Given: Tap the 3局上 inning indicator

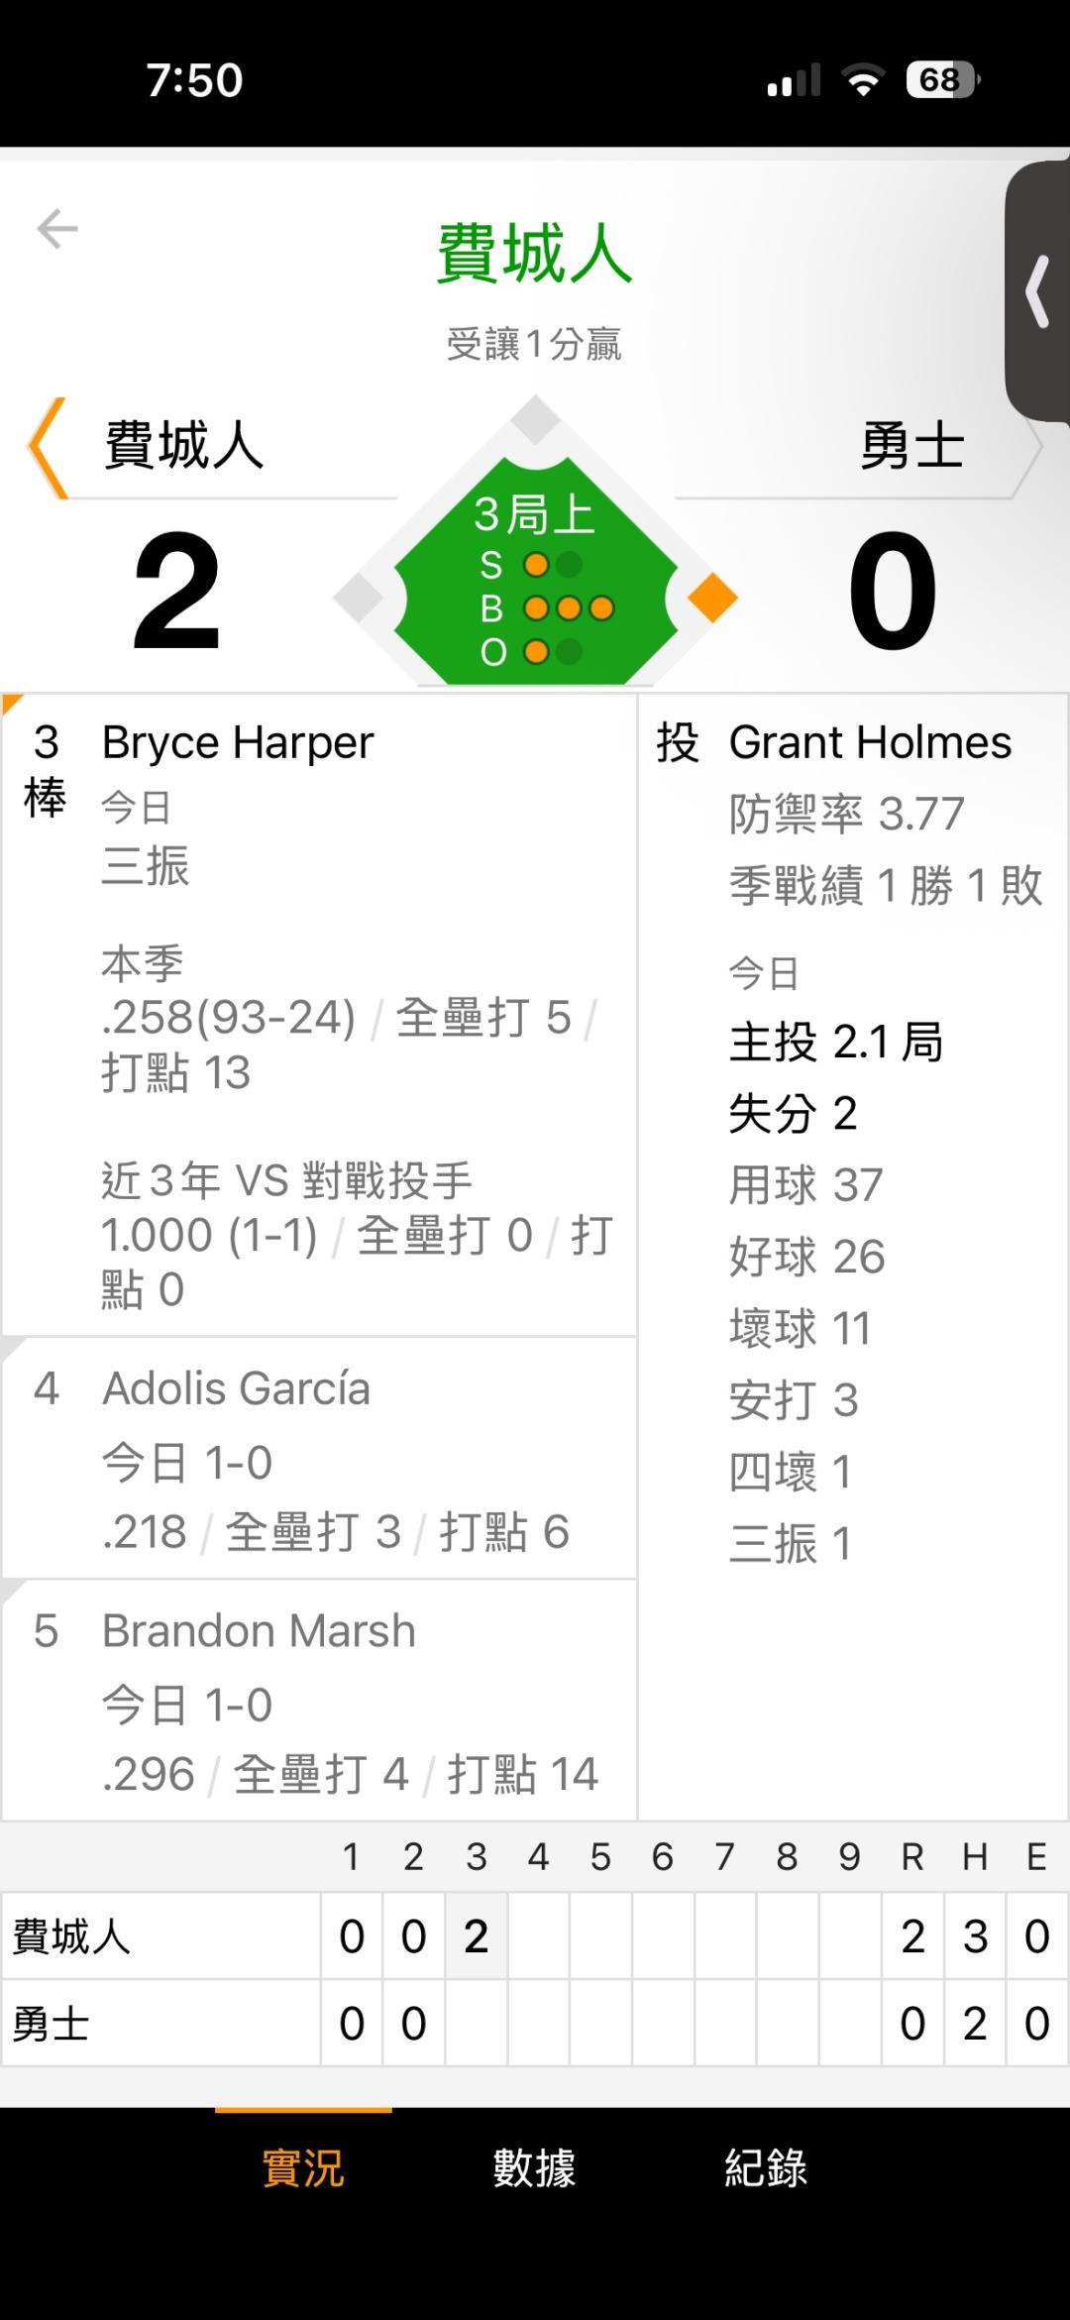Looking at the screenshot, I should (x=534, y=514).
